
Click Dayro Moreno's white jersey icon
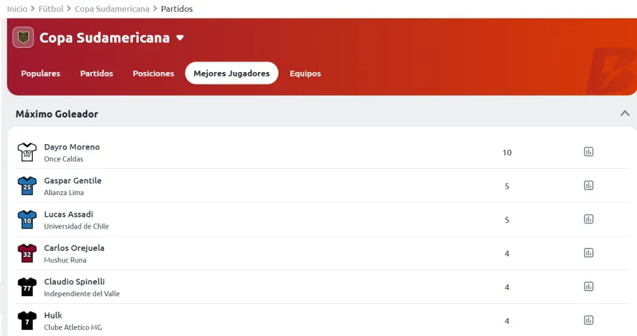[27, 152]
